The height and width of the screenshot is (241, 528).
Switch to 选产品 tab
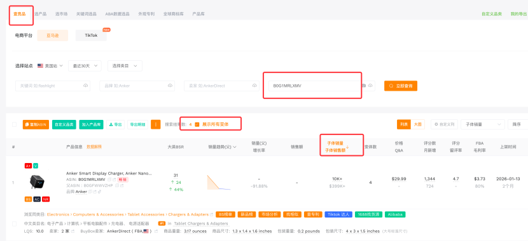[x=41, y=14]
